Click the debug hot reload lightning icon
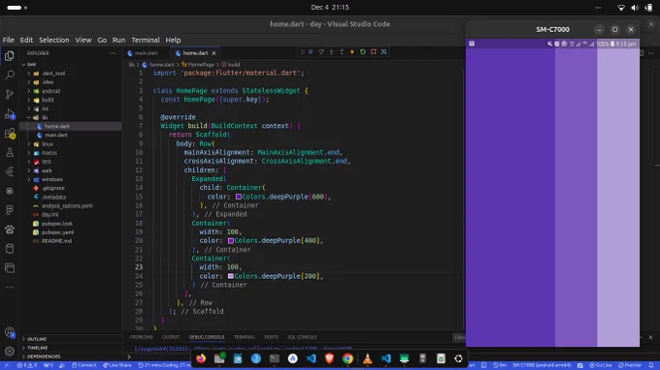This screenshot has width=660, height=370. pyautogui.click(x=352, y=52)
